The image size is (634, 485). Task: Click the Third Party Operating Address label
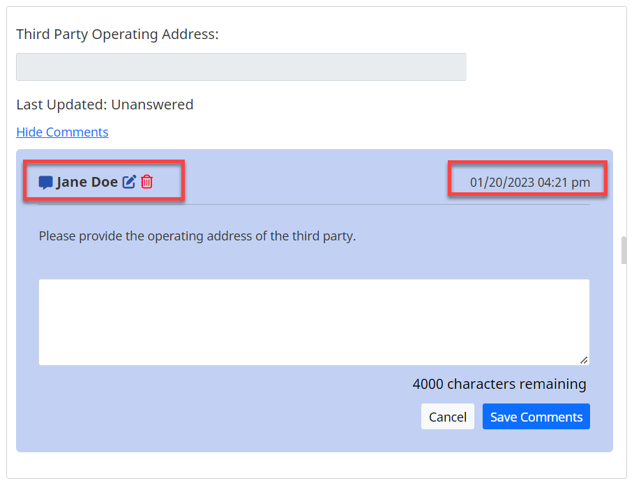[x=117, y=34]
